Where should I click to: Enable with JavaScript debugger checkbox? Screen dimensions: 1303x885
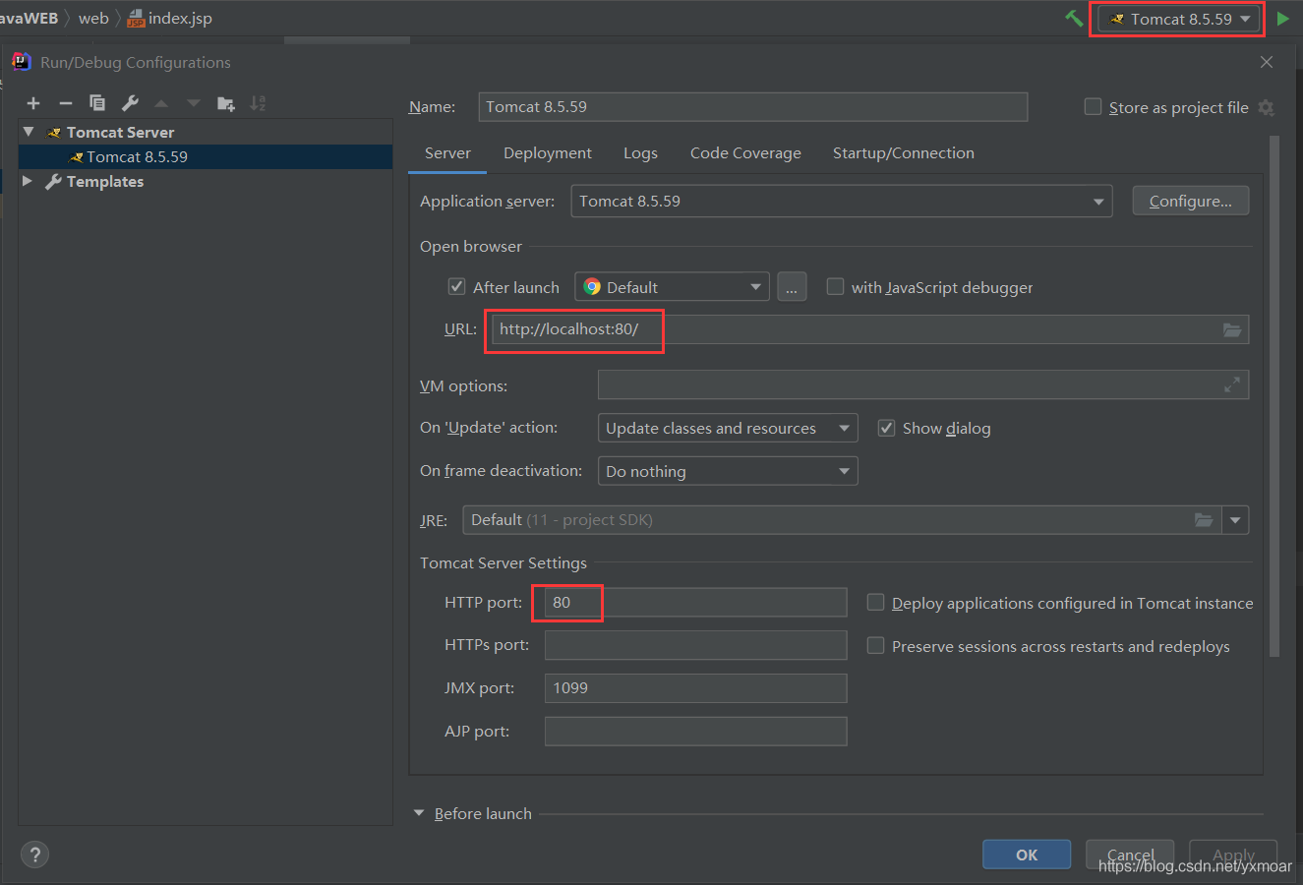click(835, 287)
